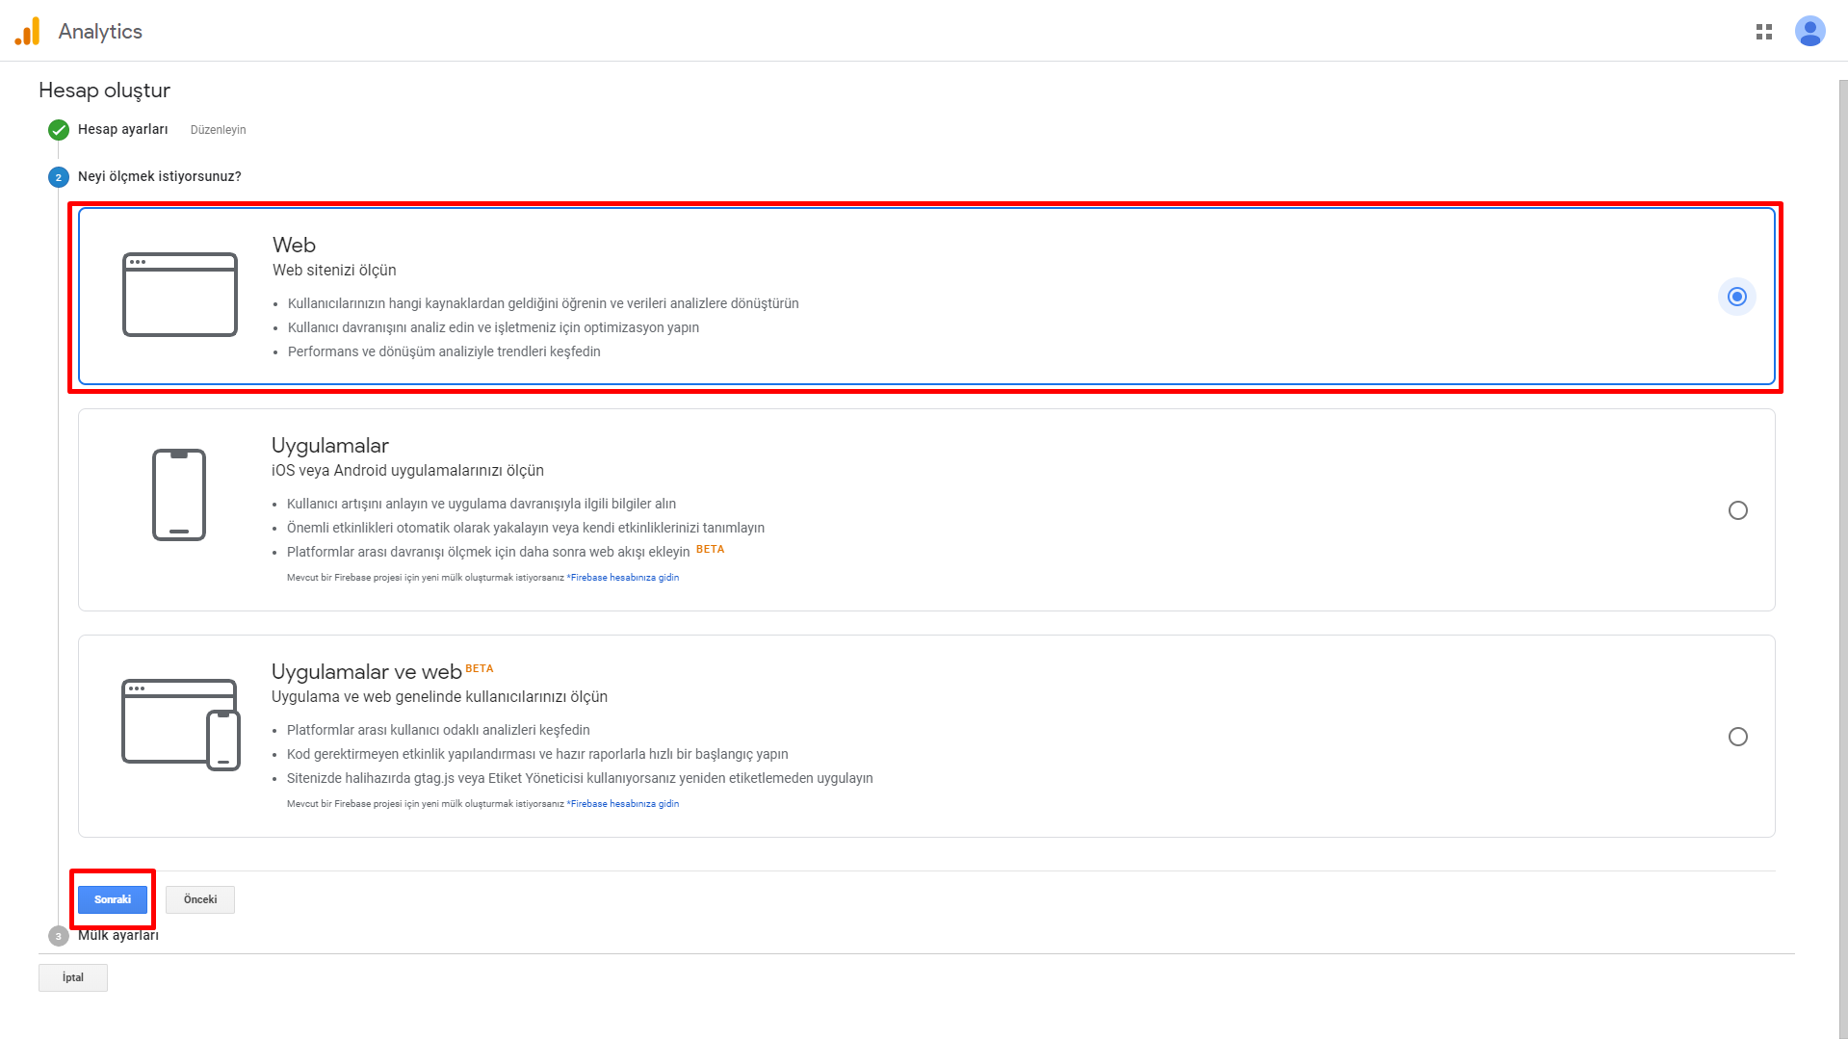Select the Uygulamalar ve web radio button
1848x1039 pixels.
point(1738,737)
